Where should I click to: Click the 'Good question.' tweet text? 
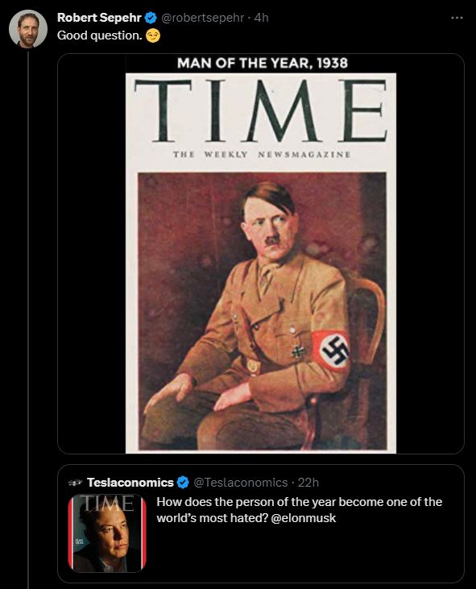coord(100,35)
